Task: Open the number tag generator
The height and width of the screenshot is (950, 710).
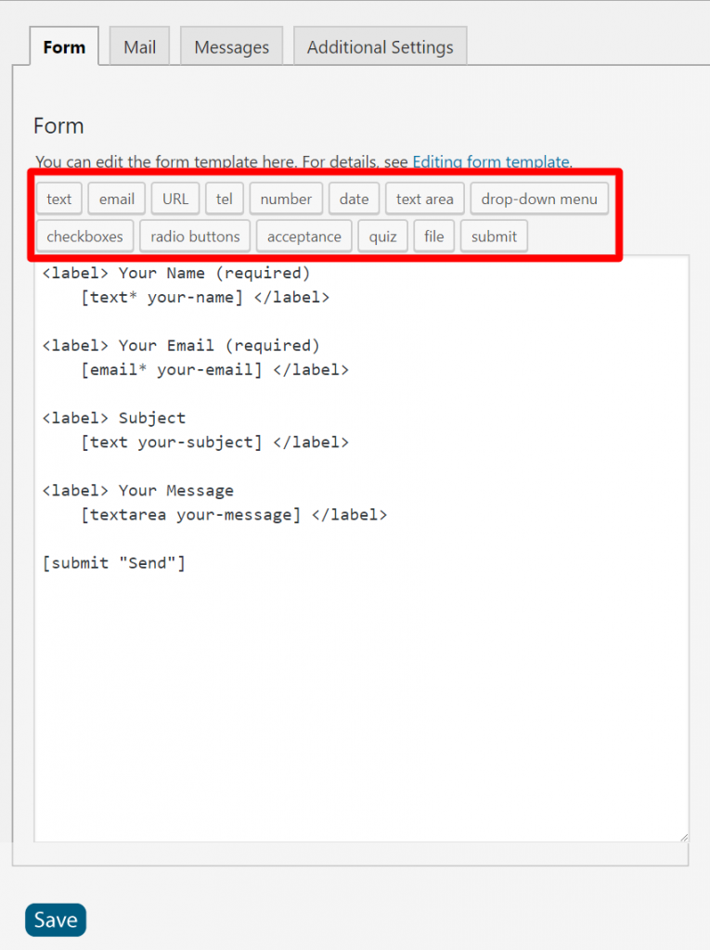Action: coord(286,199)
